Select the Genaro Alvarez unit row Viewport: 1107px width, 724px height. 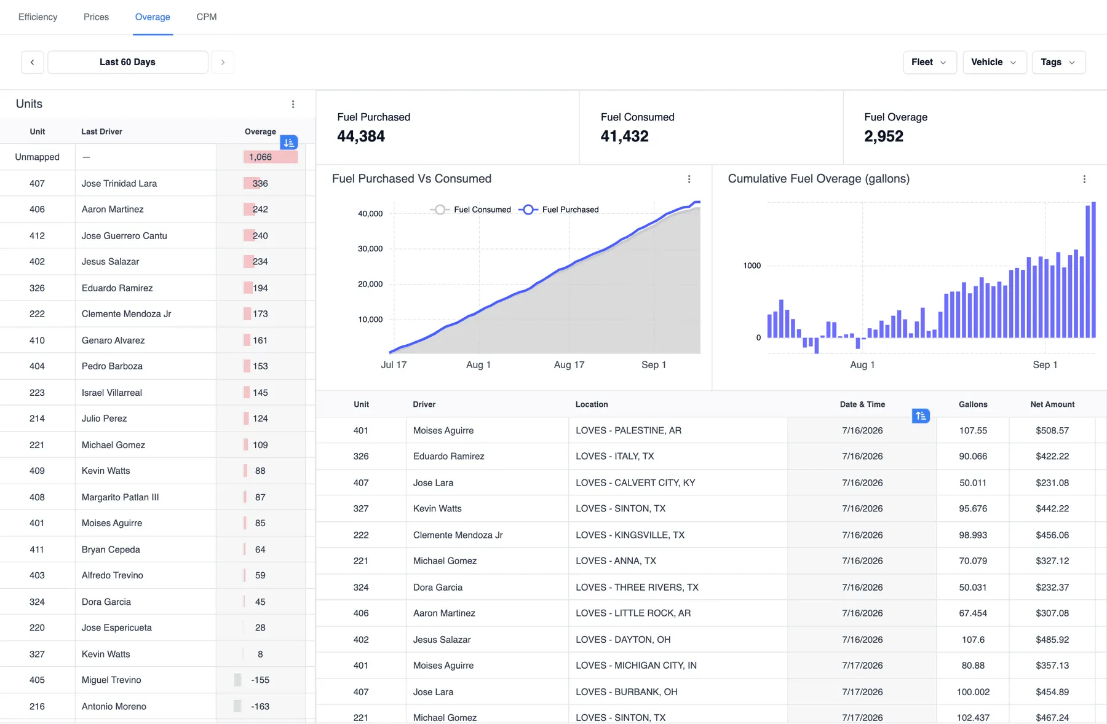[x=157, y=340]
